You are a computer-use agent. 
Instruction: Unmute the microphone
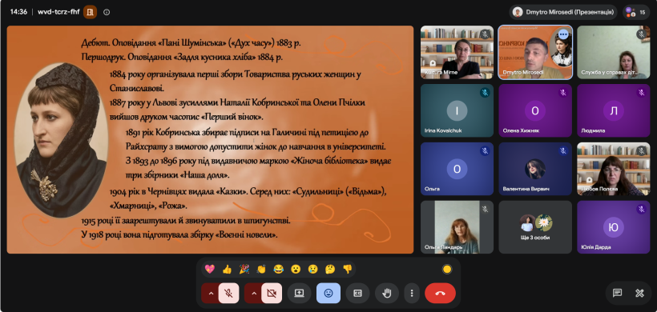229,293
